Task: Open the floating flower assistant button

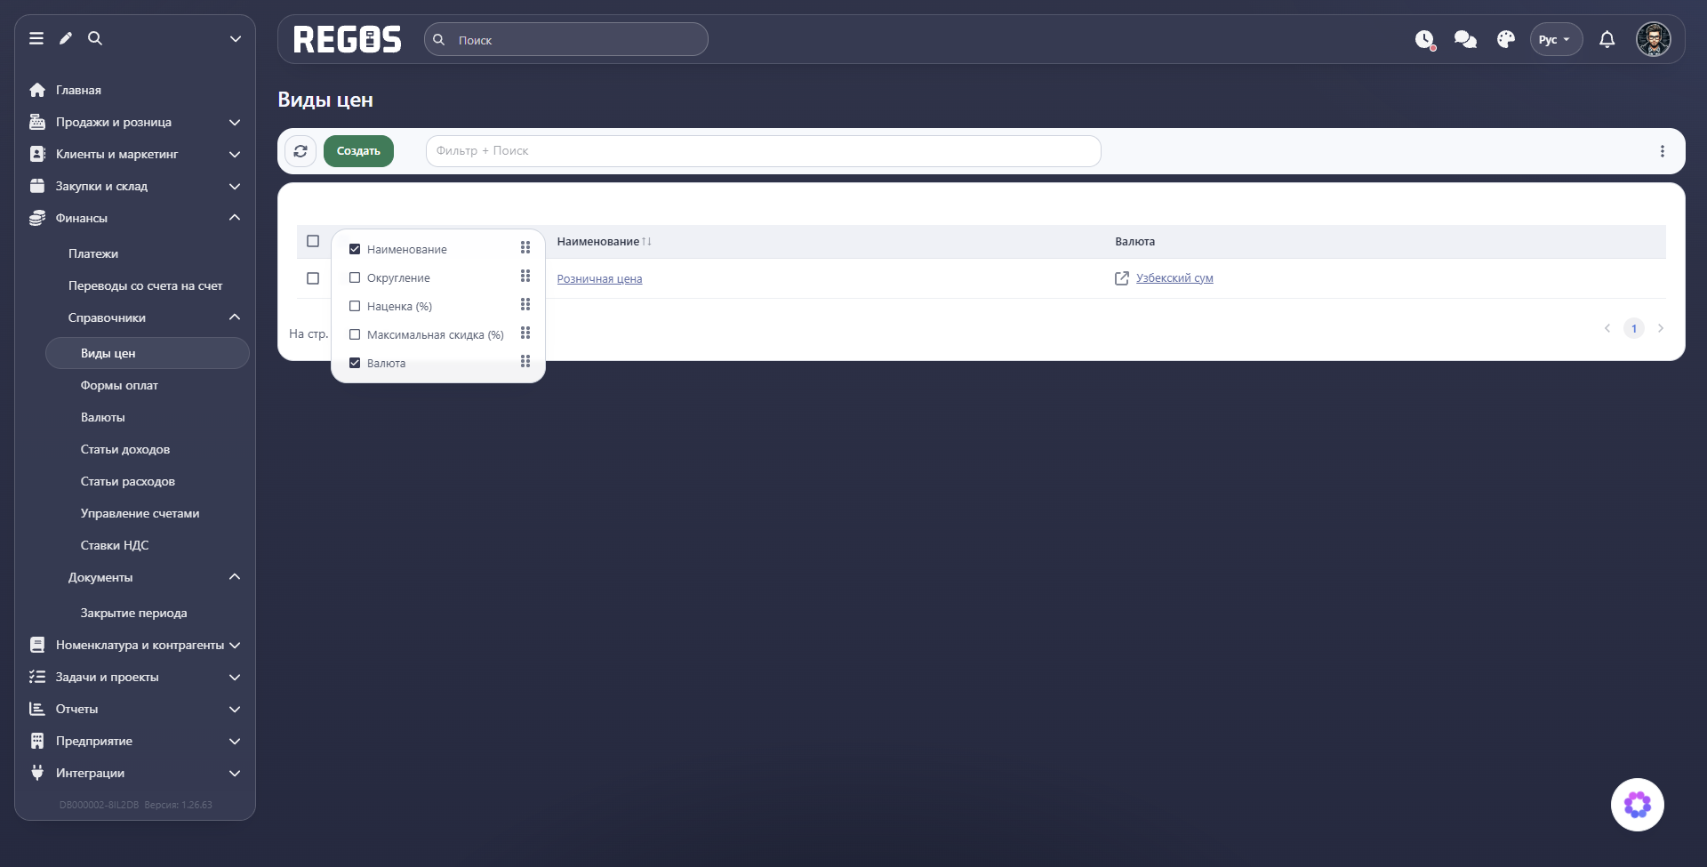Action: 1638,805
